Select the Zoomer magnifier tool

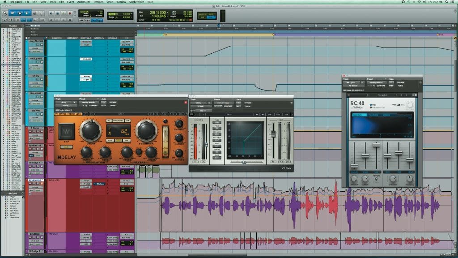5,13
